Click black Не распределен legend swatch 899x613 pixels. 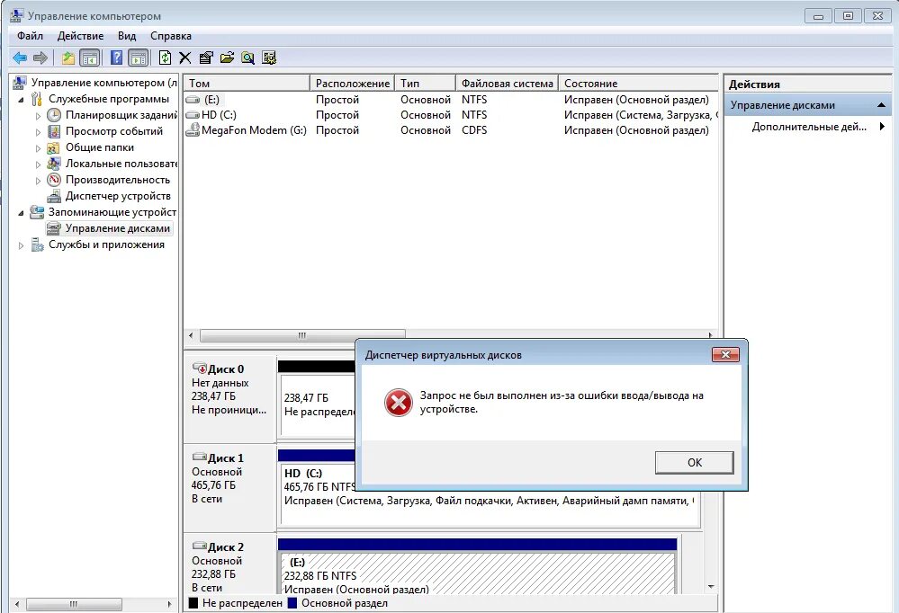(x=193, y=603)
